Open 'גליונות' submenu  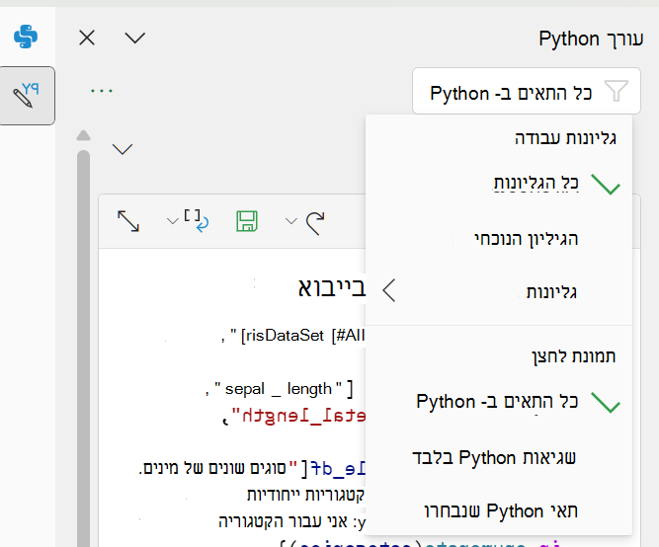click(499, 291)
